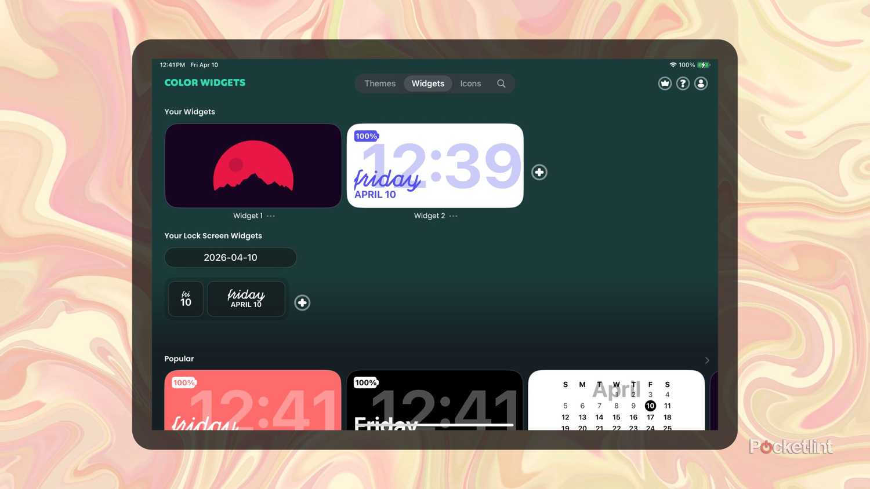Open the premium crown icon
Screen dimensions: 870x489
click(665, 83)
